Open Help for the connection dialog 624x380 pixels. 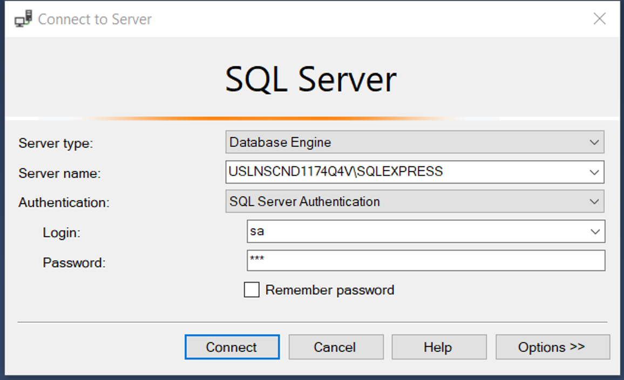tap(439, 347)
